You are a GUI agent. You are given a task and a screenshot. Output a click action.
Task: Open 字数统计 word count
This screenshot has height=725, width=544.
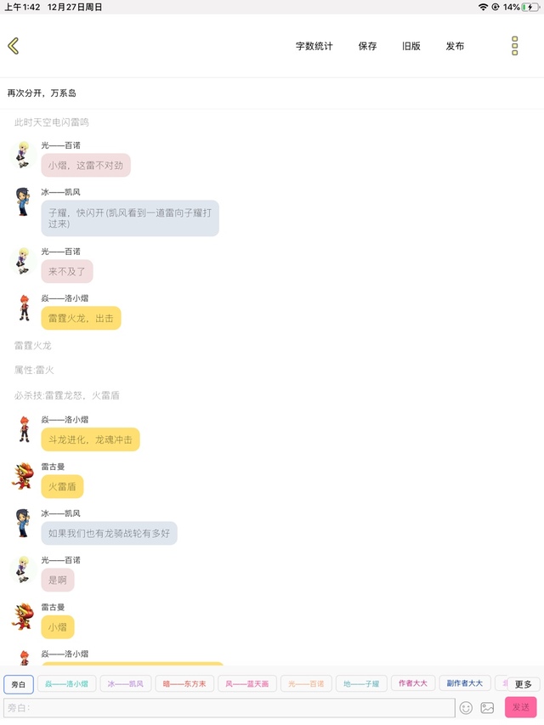click(x=314, y=46)
